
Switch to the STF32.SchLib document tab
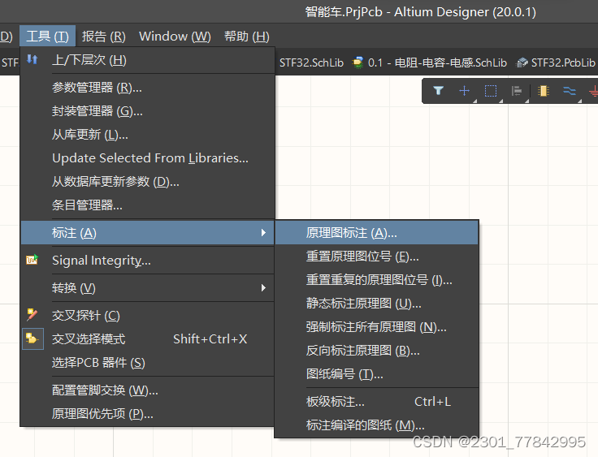(x=311, y=63)
